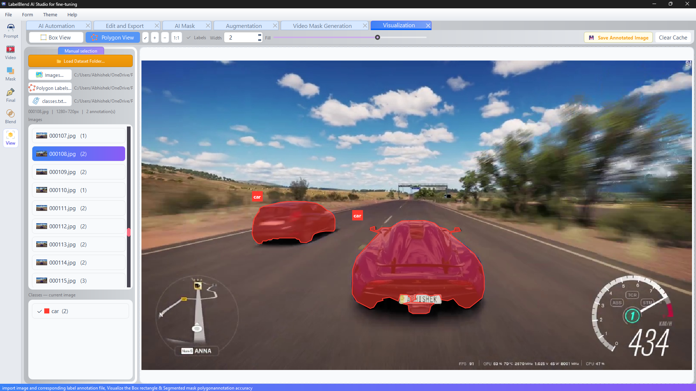This screenshot has height=391, width=696.
Task: Select 000115.jpg in the image list
Action: click(79, 281)
